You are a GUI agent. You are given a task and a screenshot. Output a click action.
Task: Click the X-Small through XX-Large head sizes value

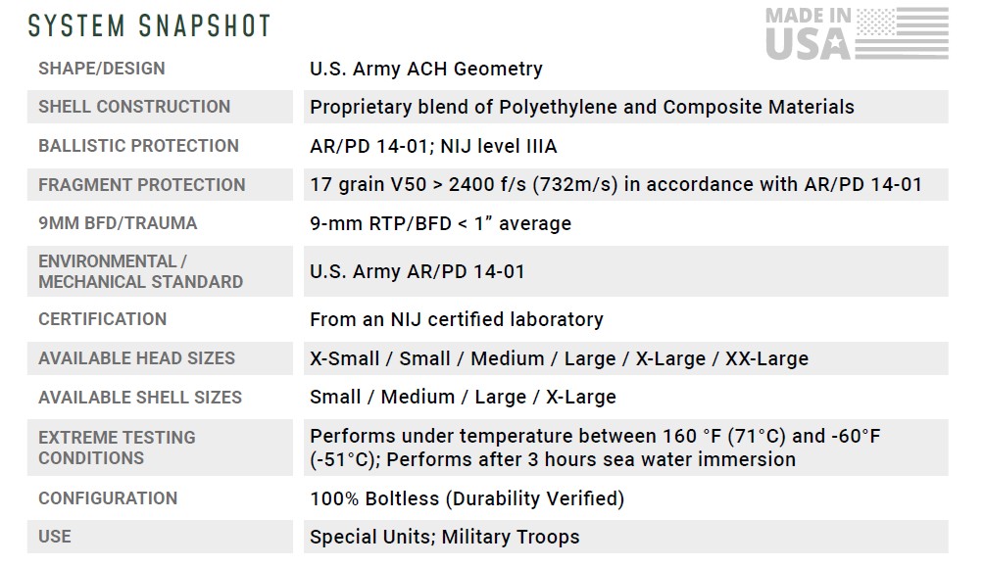(559, 358)
